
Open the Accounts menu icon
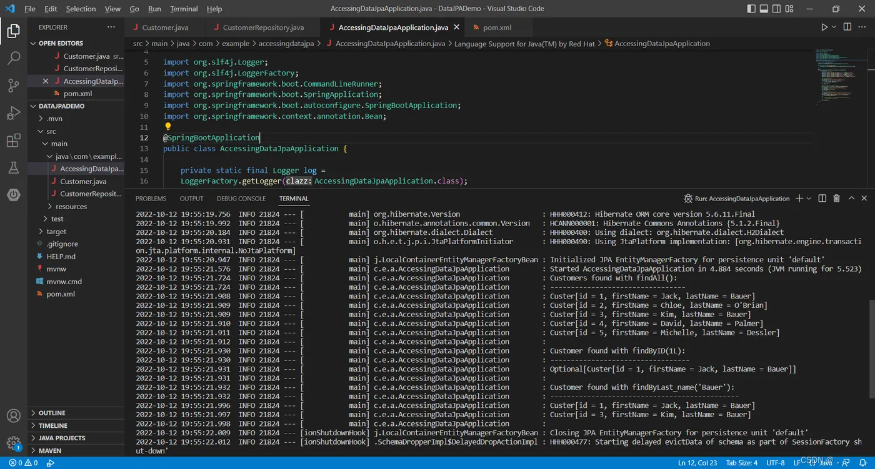pyautogui.click(x=14, y=416)
